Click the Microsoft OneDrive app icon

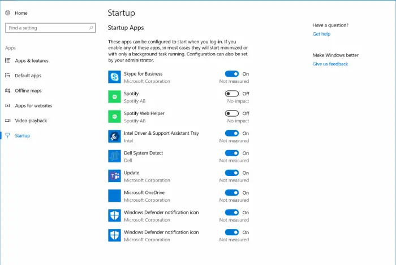115,196
